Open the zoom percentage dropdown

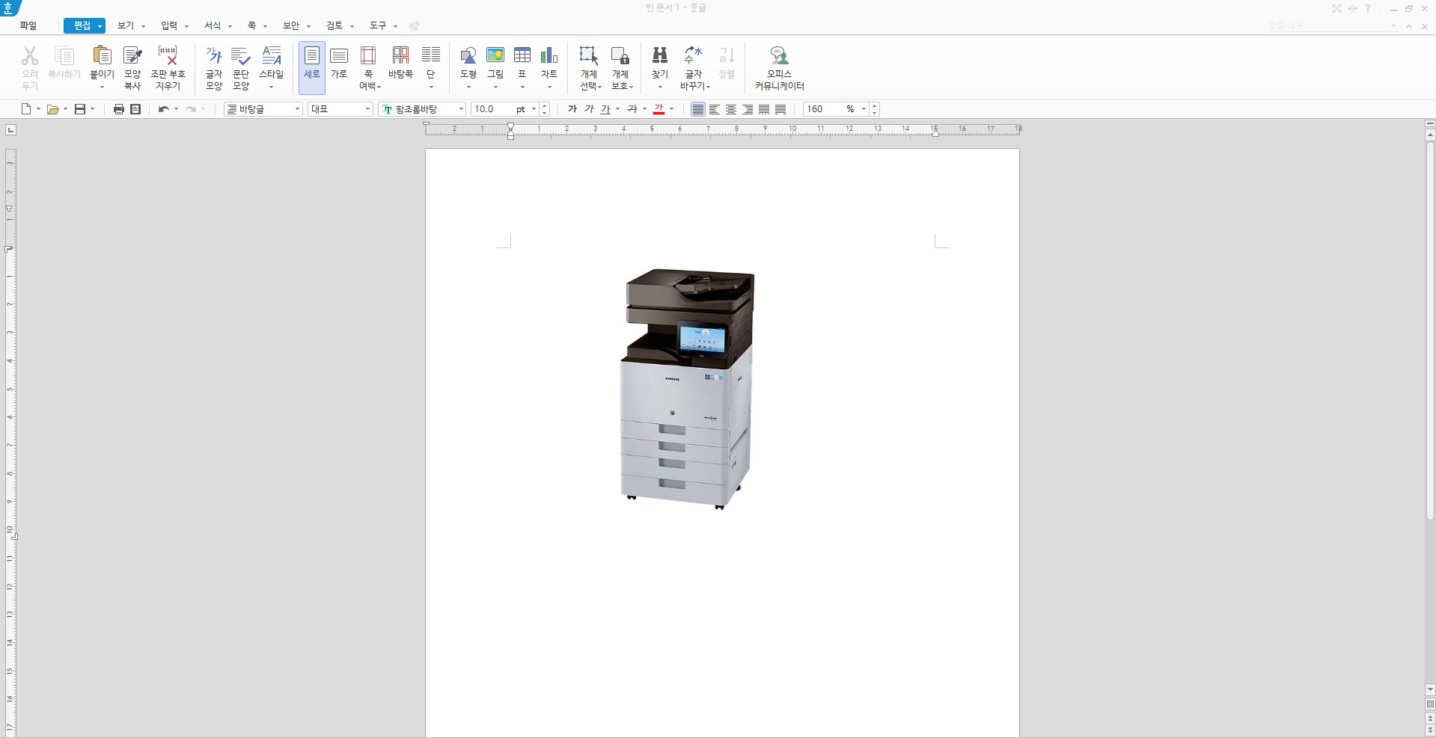[x=864, y=109]
